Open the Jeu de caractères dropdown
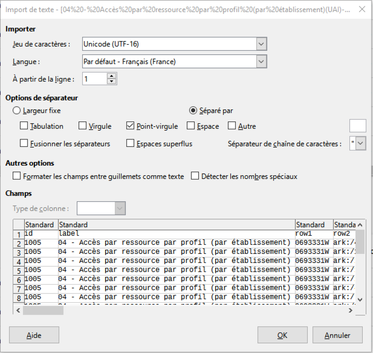Screen dimensions: 373x353 click(x=261, y=44)
